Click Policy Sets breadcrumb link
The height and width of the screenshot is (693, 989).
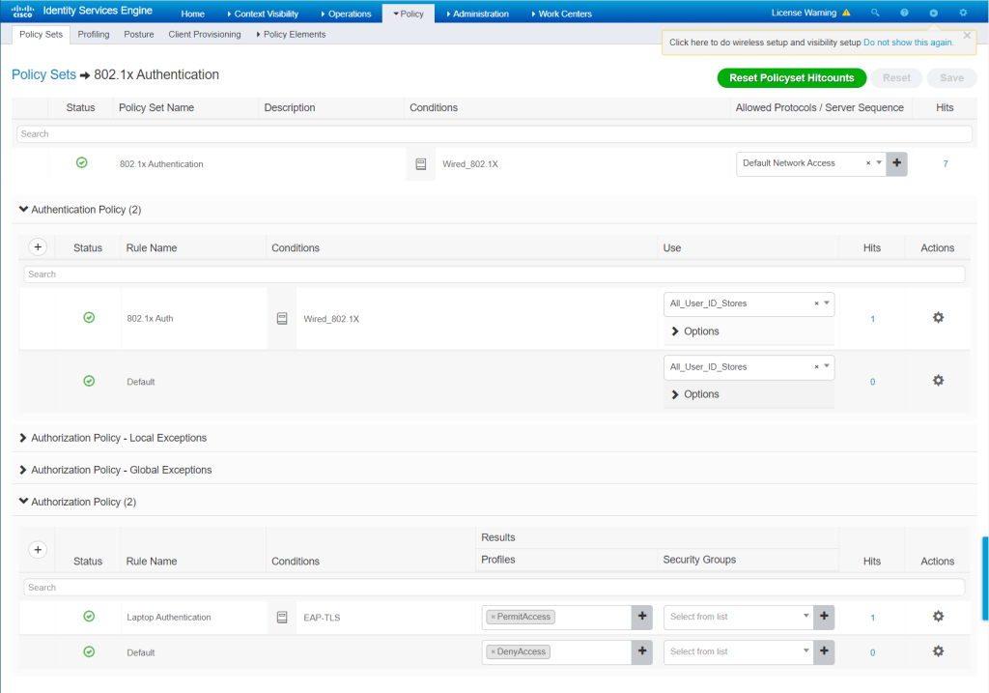(44, 74)
